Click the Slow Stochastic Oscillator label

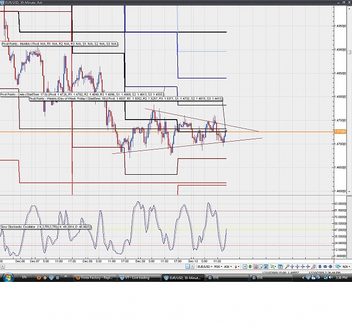tap(46, 227)
